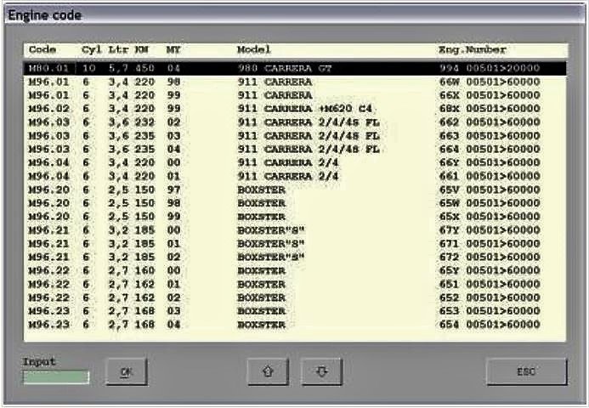Screen dimensions: 589x408
Task: Click the Eng.Number column header
Action: tap(473, 49)
